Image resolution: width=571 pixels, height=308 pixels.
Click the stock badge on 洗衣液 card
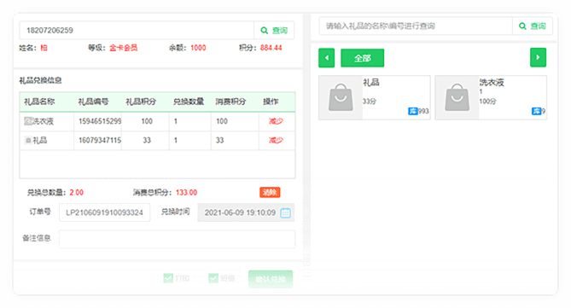(x=536, y=111)
